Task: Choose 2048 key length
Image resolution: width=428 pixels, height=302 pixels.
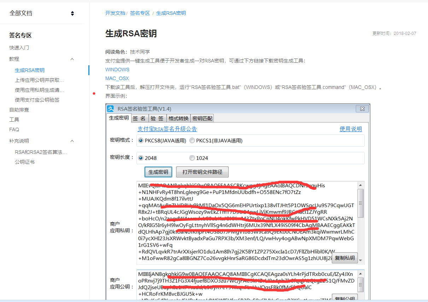Action: click(x=141, y=158)
